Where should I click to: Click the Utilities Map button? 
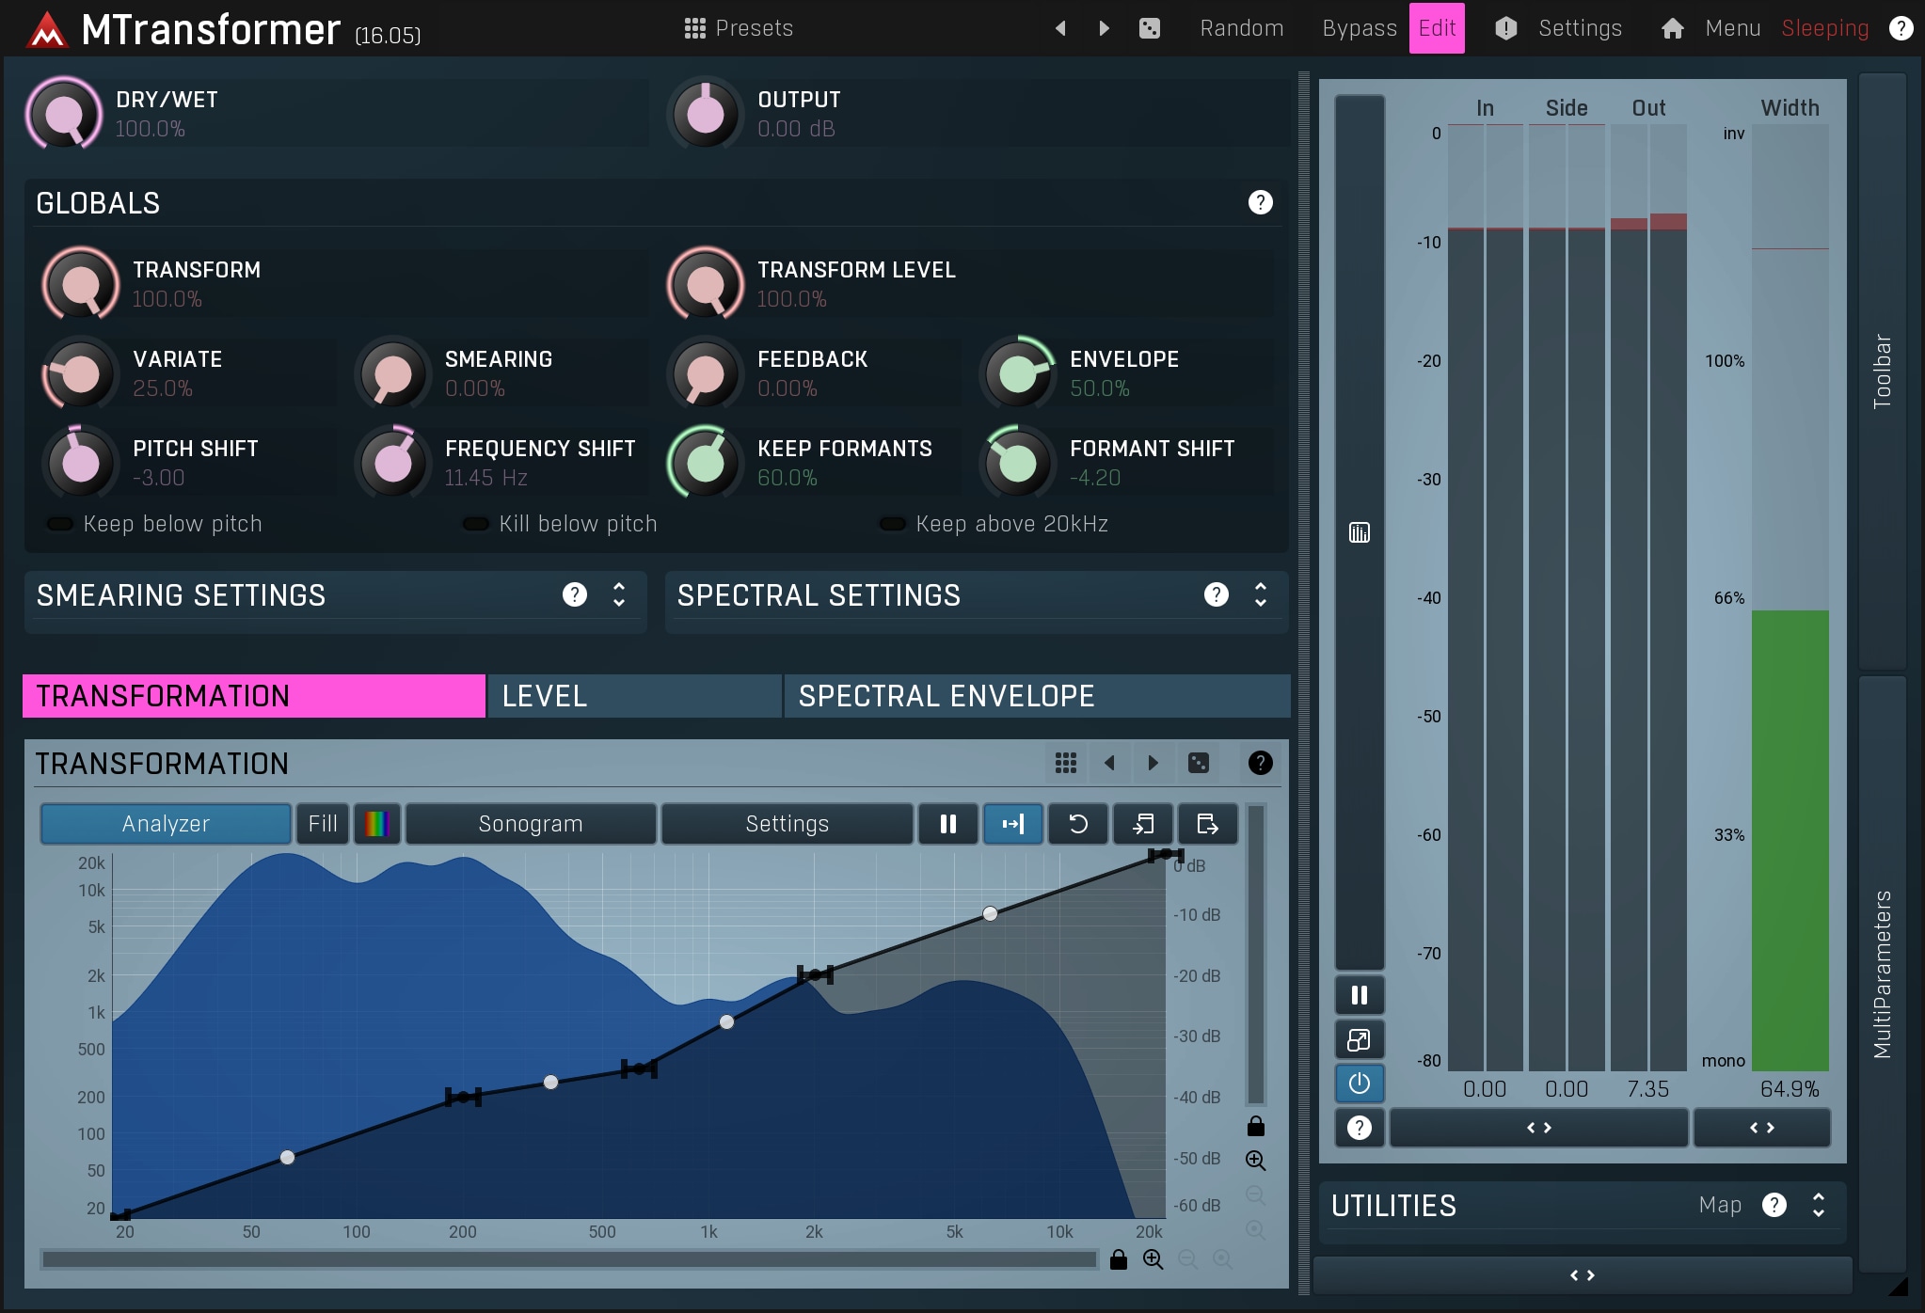1720,1205
